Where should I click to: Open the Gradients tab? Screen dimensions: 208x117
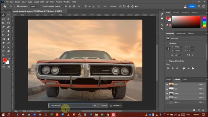pyautogui.click(x=186, y=13)
